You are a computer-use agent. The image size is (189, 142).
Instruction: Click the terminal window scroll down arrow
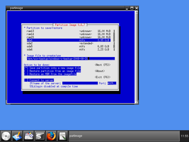coord(136,102)
